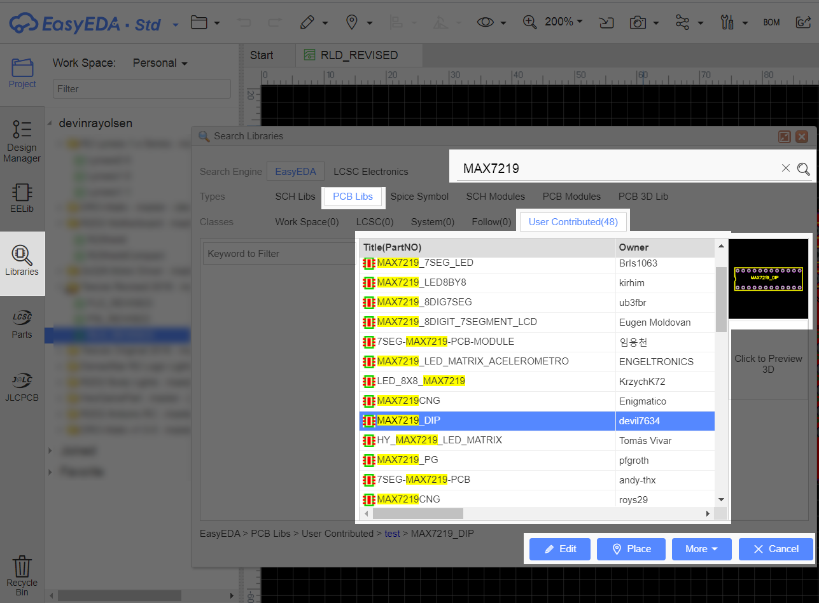Switch to the Start tab

(x=262, y=55)
